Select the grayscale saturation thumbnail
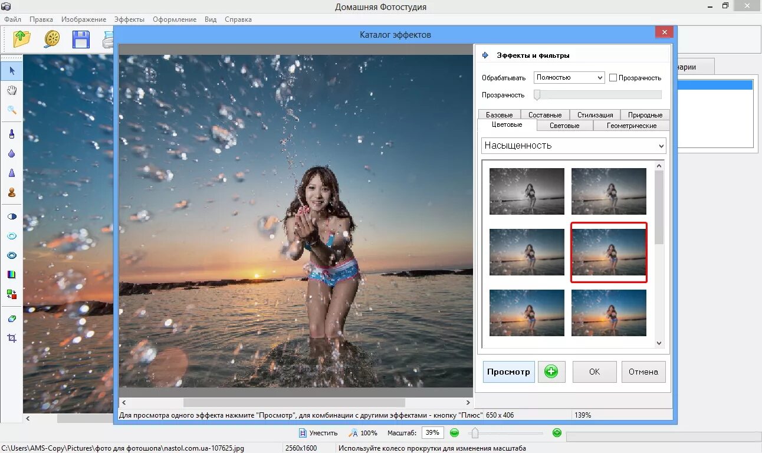The height and width of the screenshot is (453, 762). (x=527, y=191)
